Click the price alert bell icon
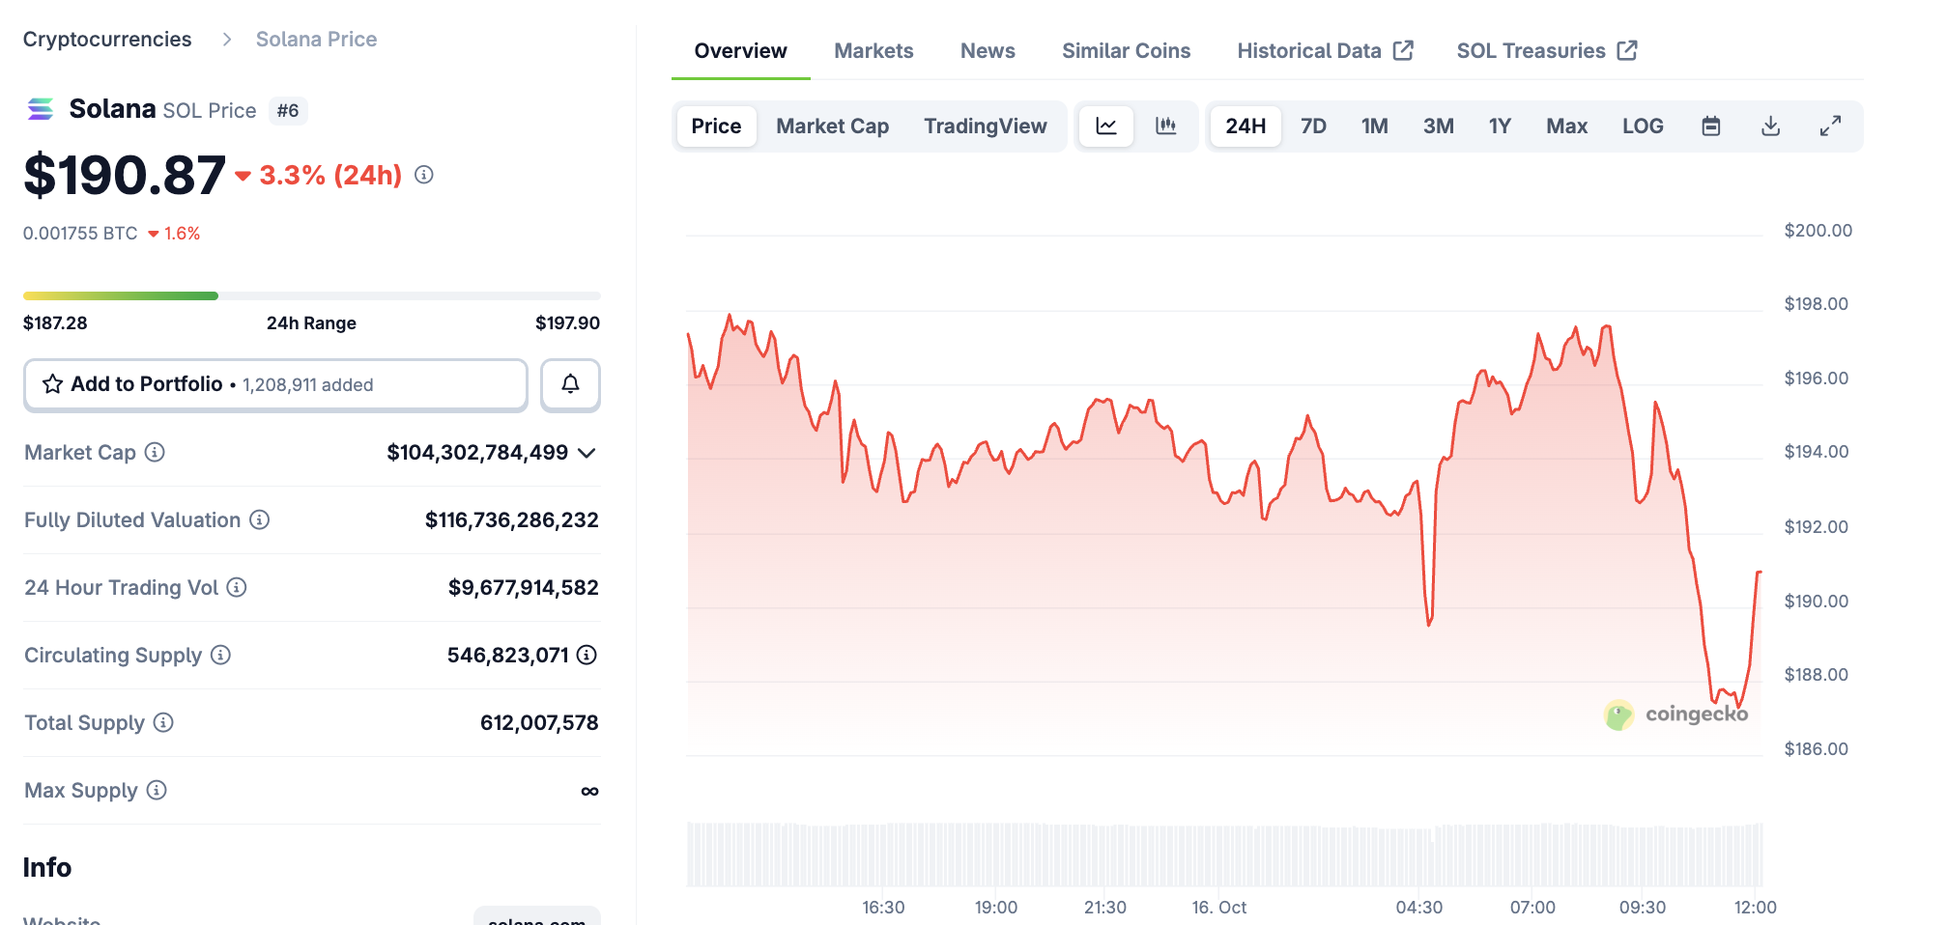 click(x=570, y=384)
